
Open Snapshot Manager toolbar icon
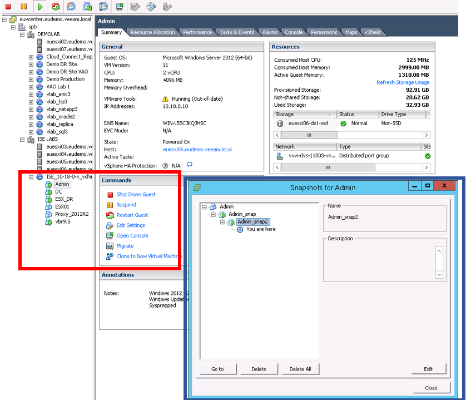(x=103, y=6)
